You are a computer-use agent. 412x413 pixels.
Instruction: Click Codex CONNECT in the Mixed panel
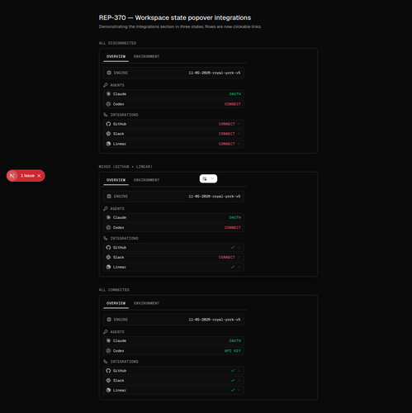tap(233, 228)
